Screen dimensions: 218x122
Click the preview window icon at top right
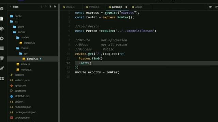coord(217,7)
